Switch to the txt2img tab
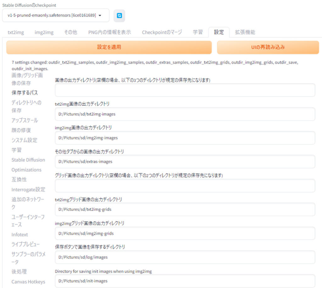The image size is (322, 288). point(16,32)
